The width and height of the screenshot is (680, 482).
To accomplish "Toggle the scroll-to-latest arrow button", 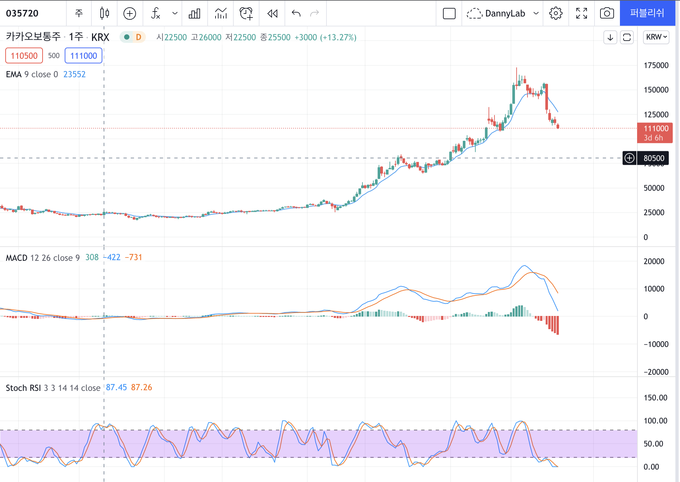I will tap(610, 37).
